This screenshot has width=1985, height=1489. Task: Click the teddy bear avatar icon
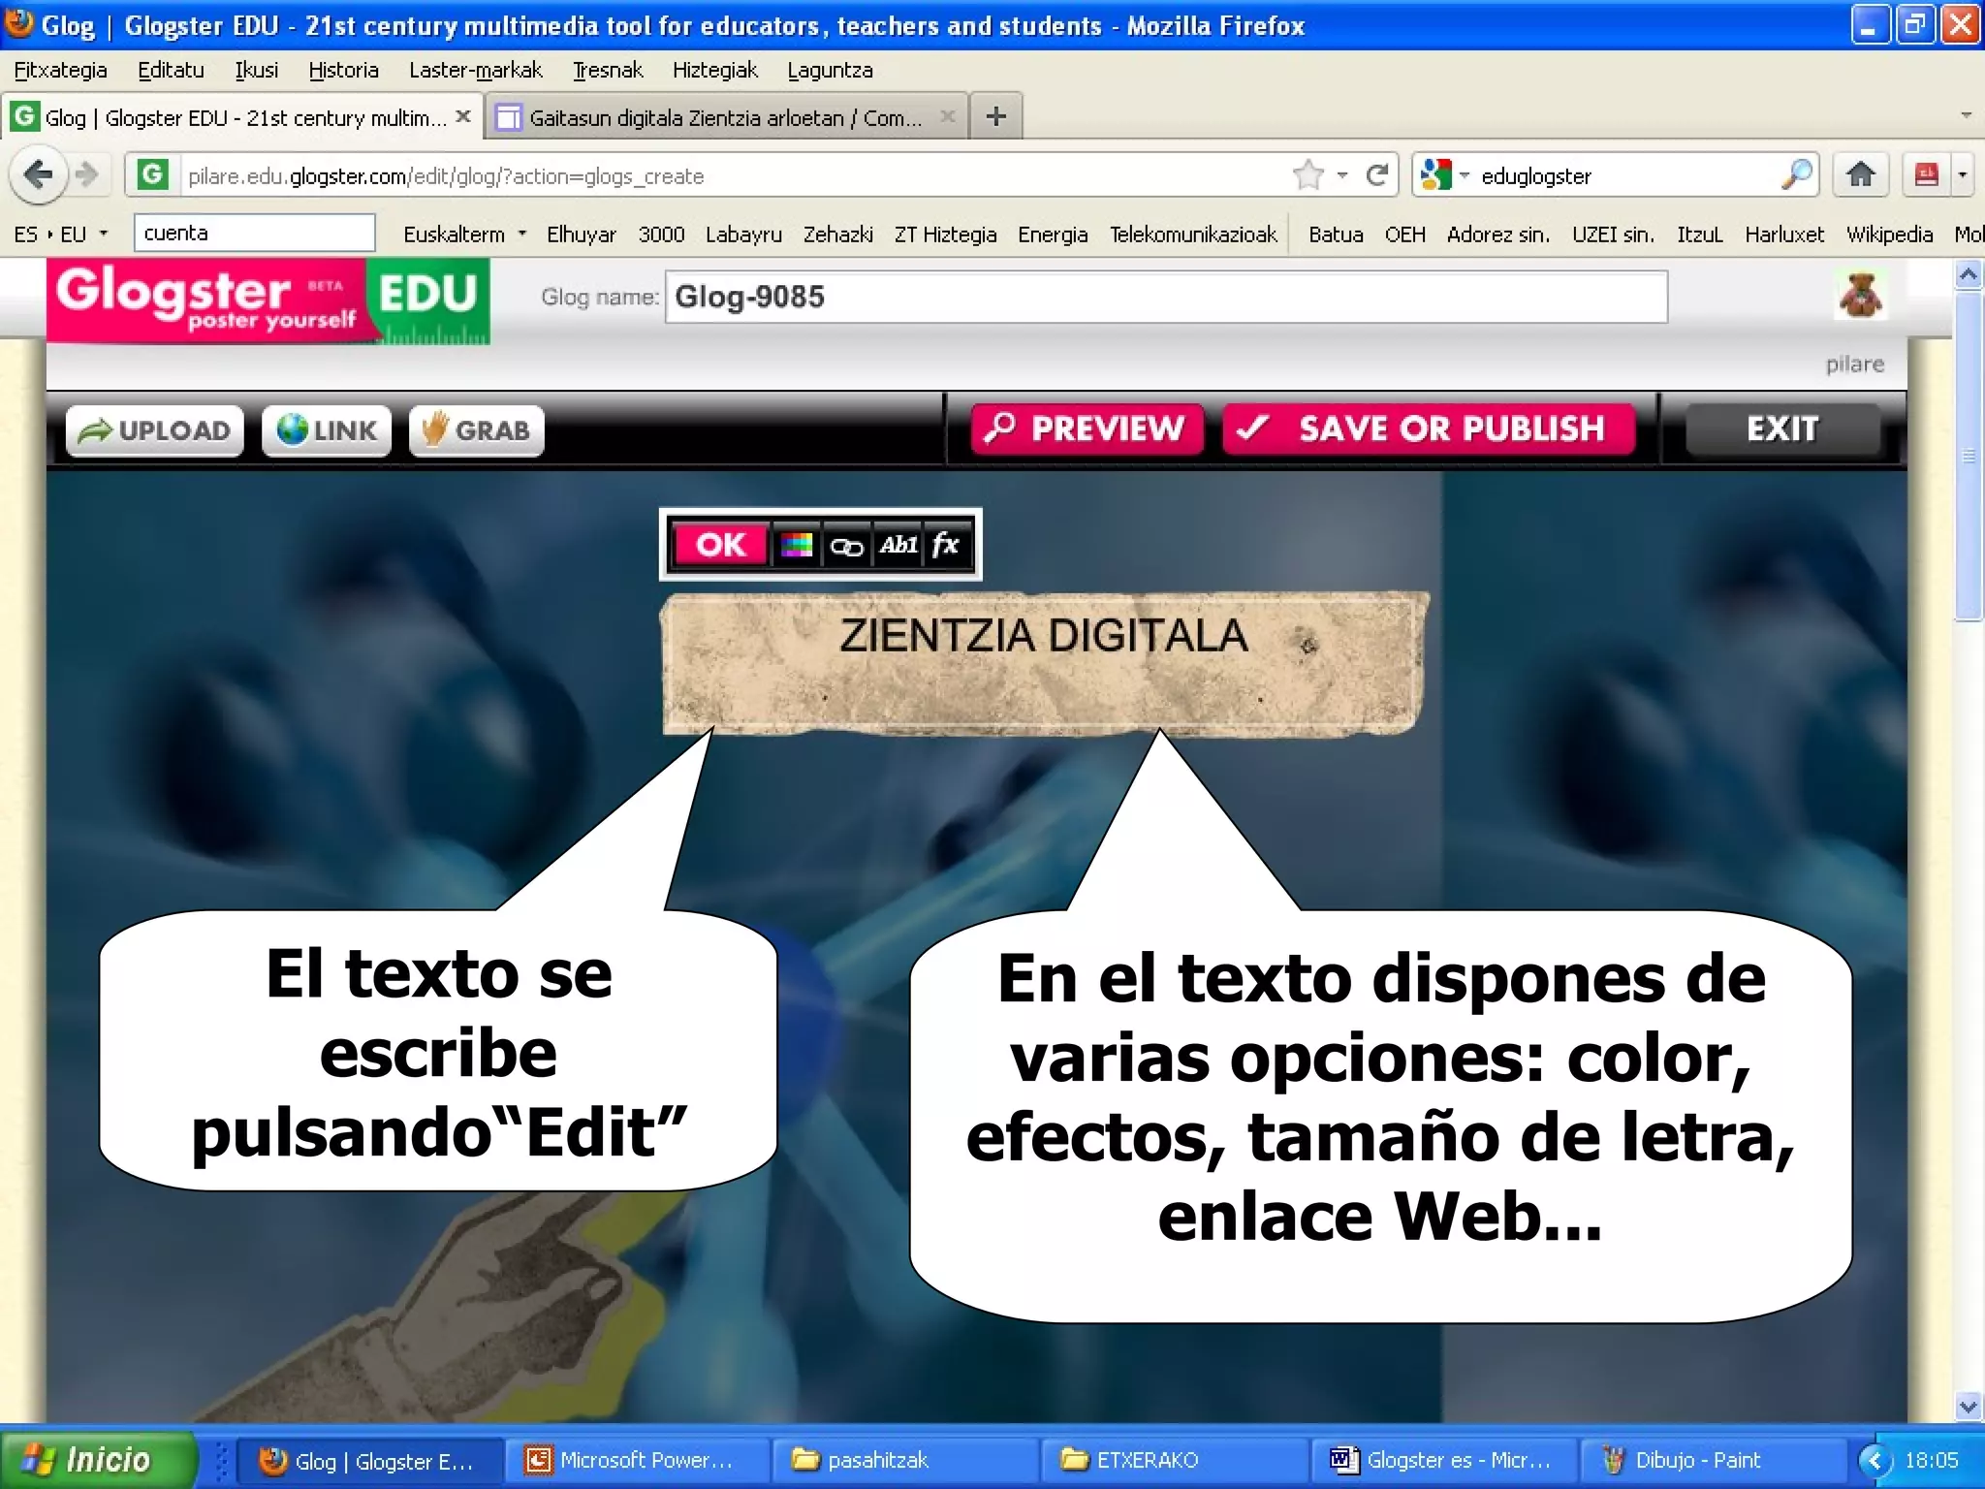click(x=1860, y=296)
